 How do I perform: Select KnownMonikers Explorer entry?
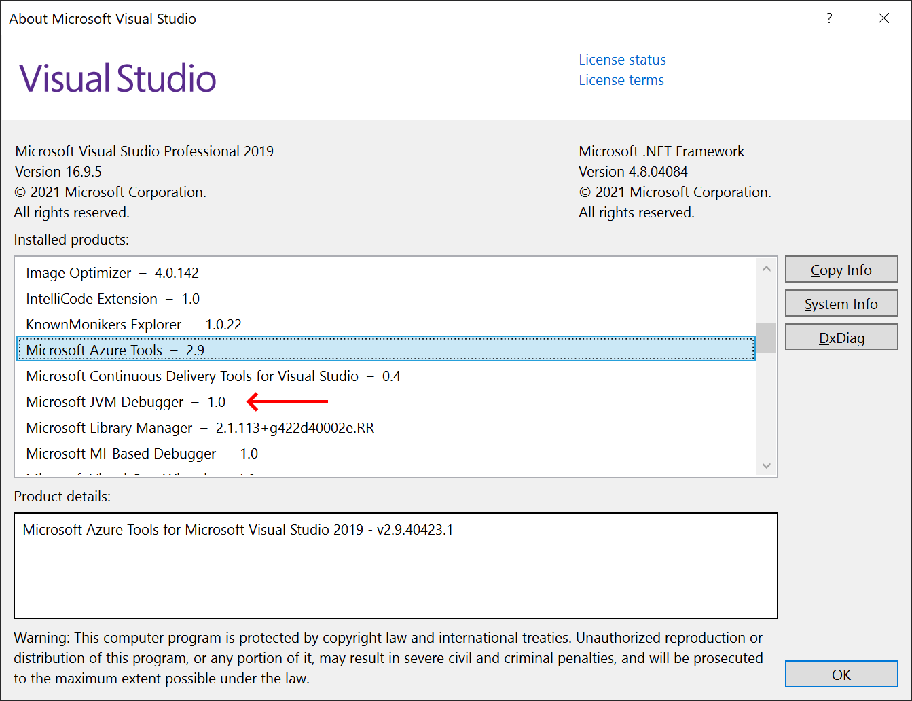coord(386,325)
